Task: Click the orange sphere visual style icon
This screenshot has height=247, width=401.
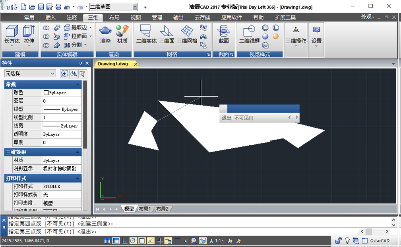Action: point(276,36)
